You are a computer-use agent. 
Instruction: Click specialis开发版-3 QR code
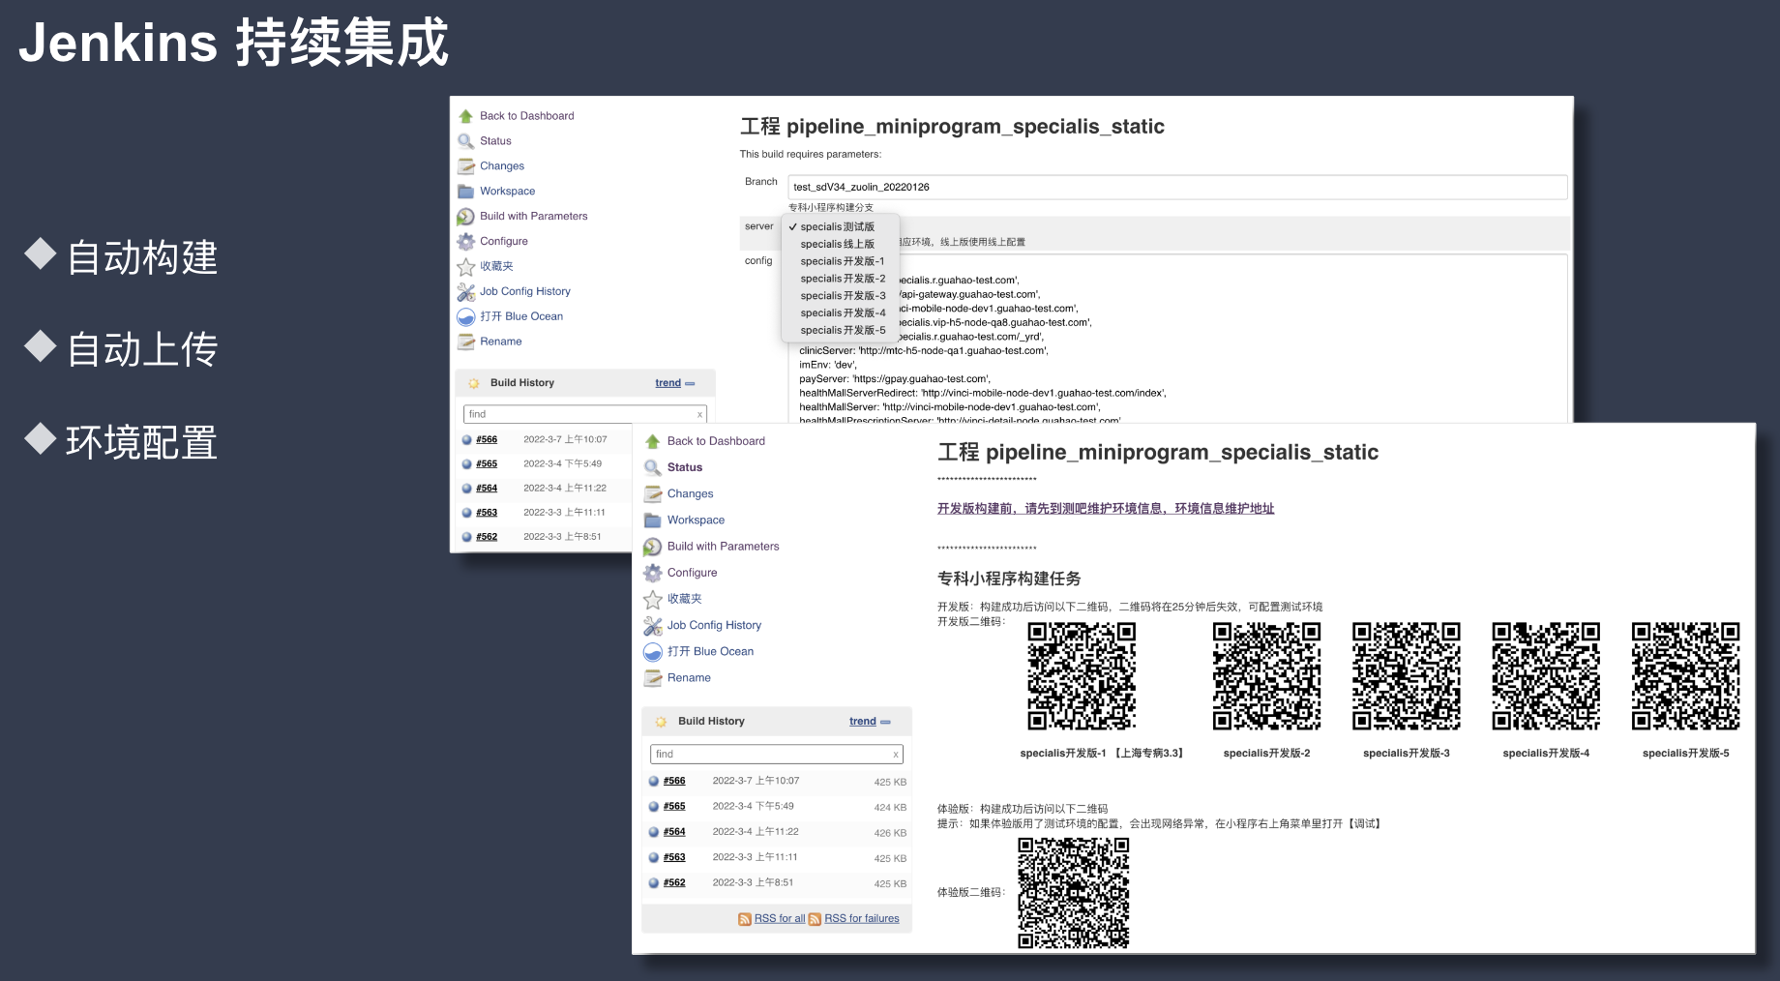1407,675
